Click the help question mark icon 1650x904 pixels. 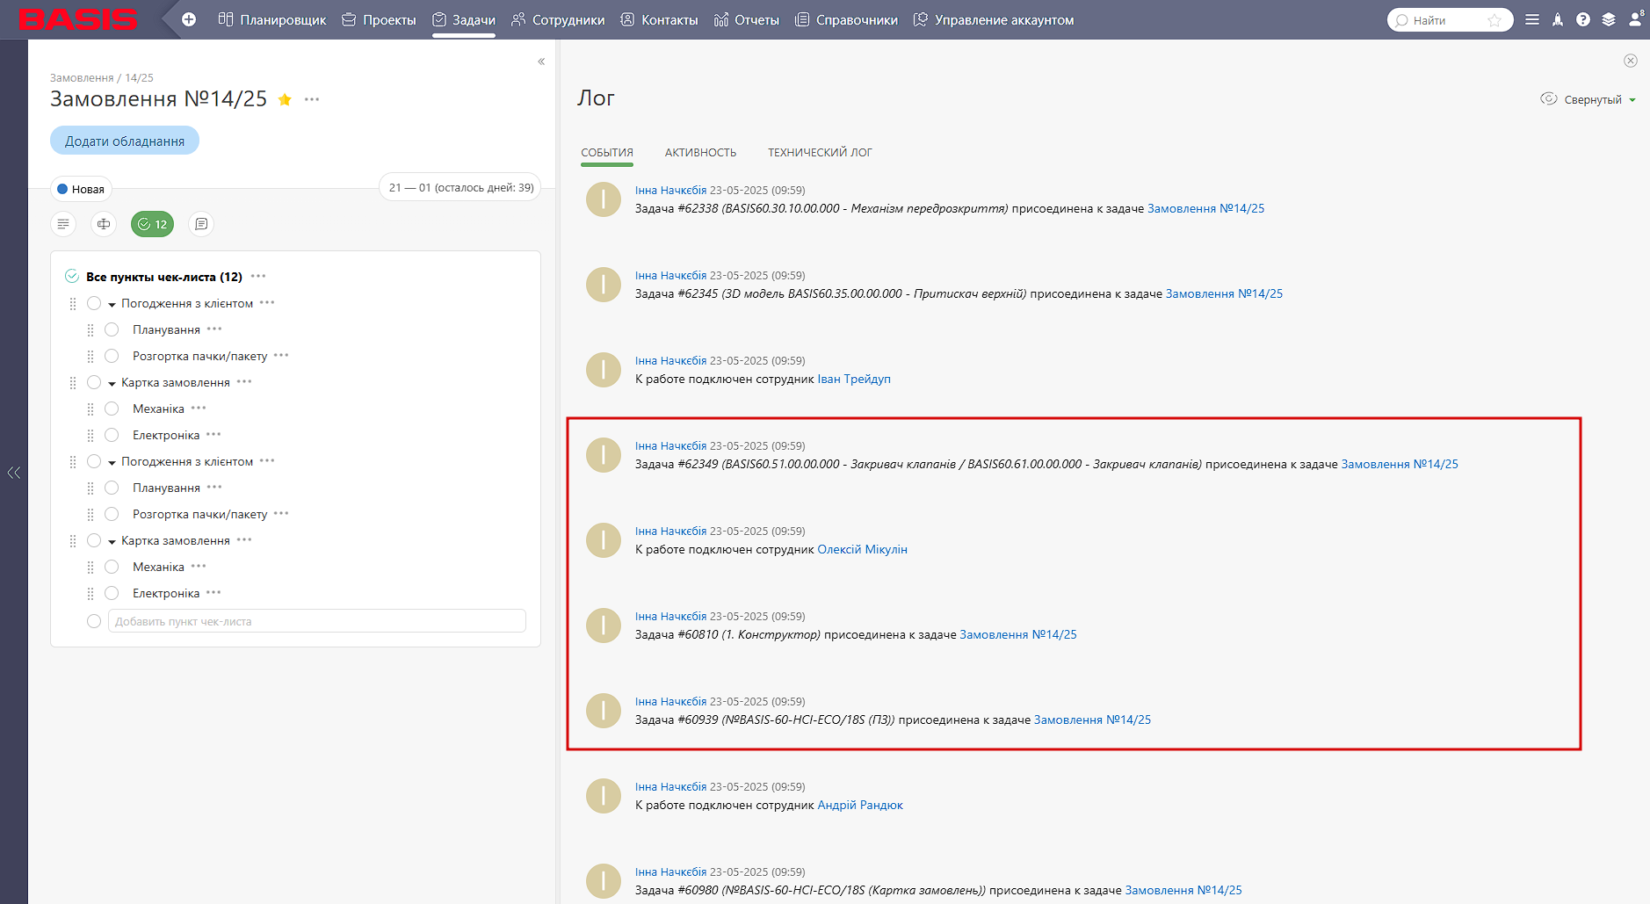point(1583,19)
